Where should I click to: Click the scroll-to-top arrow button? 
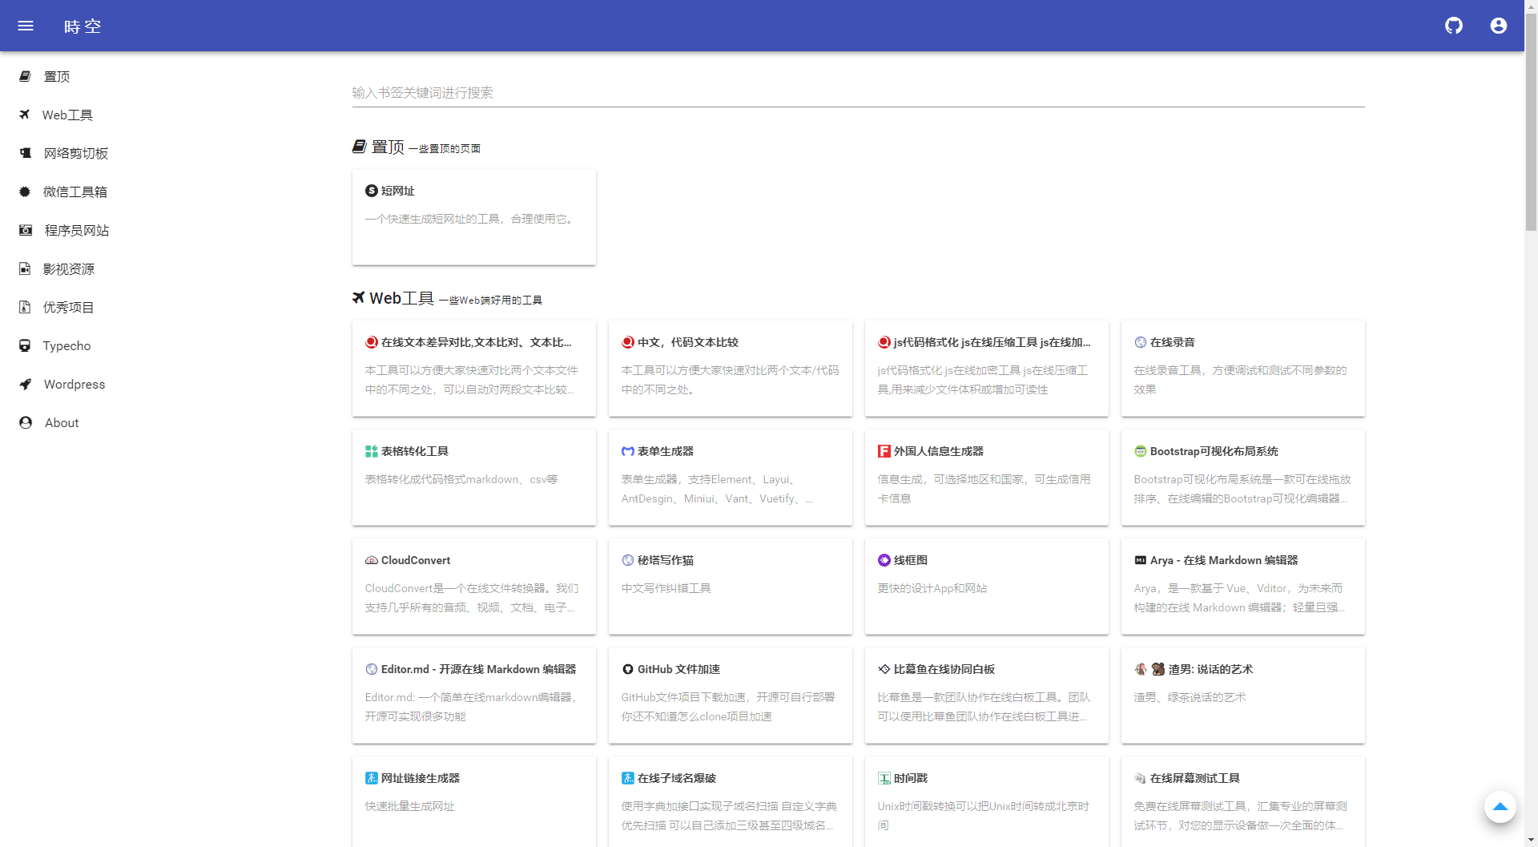click(1500, 806)
